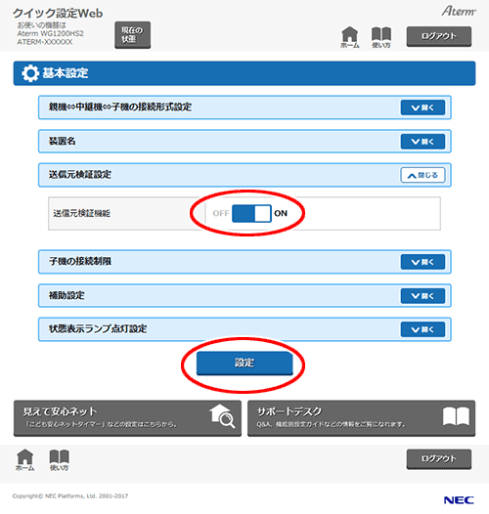Open the サポートデスク banner

click(361, 418)
